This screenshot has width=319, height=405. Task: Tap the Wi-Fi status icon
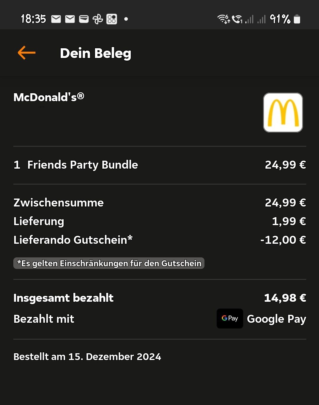(x=223, y=19)
